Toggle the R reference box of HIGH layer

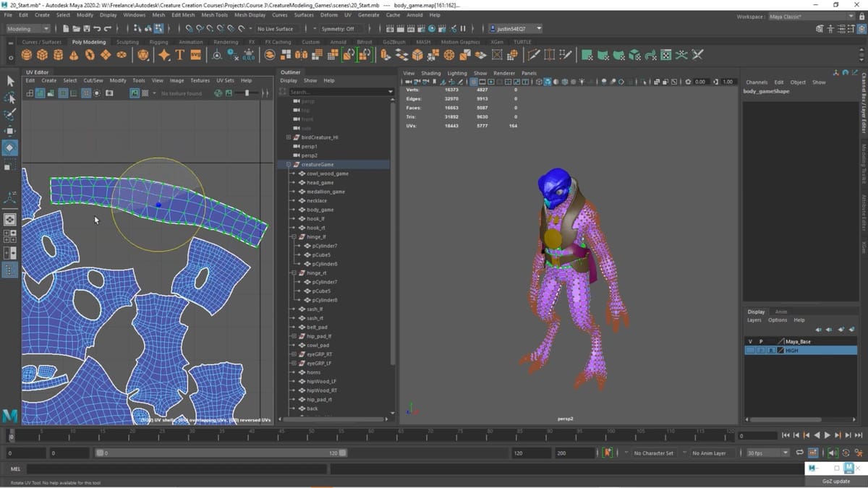pos(771,350)
